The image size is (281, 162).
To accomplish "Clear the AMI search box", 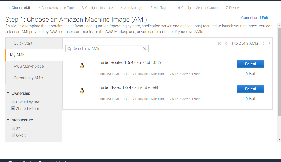I will click(144, 49).
